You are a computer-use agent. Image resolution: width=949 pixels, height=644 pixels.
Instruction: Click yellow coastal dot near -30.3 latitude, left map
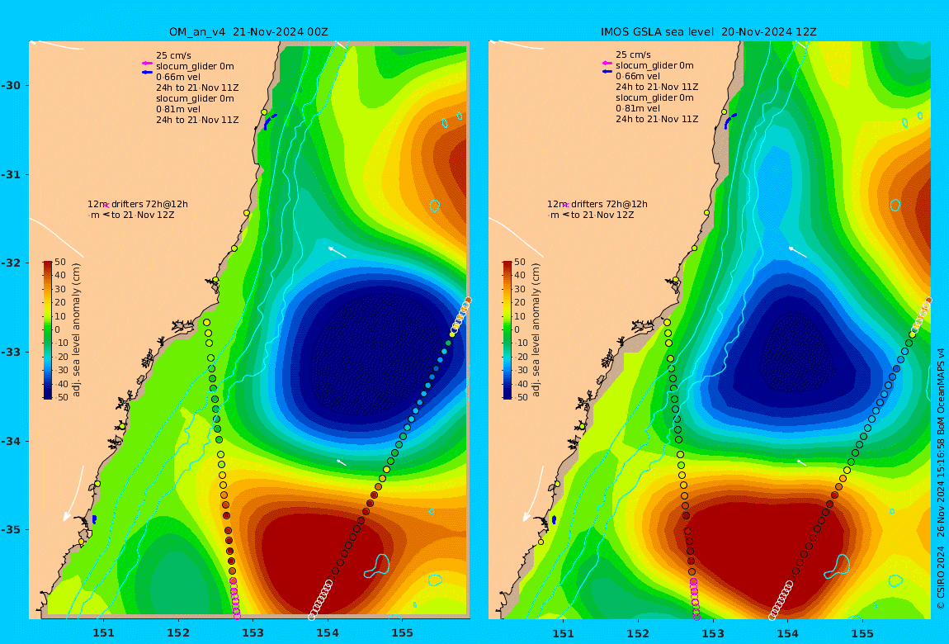click(264, 112)
